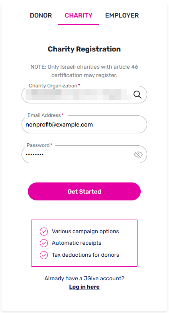
Task: Click the Charity Registration heading
Action: point(84,49)
